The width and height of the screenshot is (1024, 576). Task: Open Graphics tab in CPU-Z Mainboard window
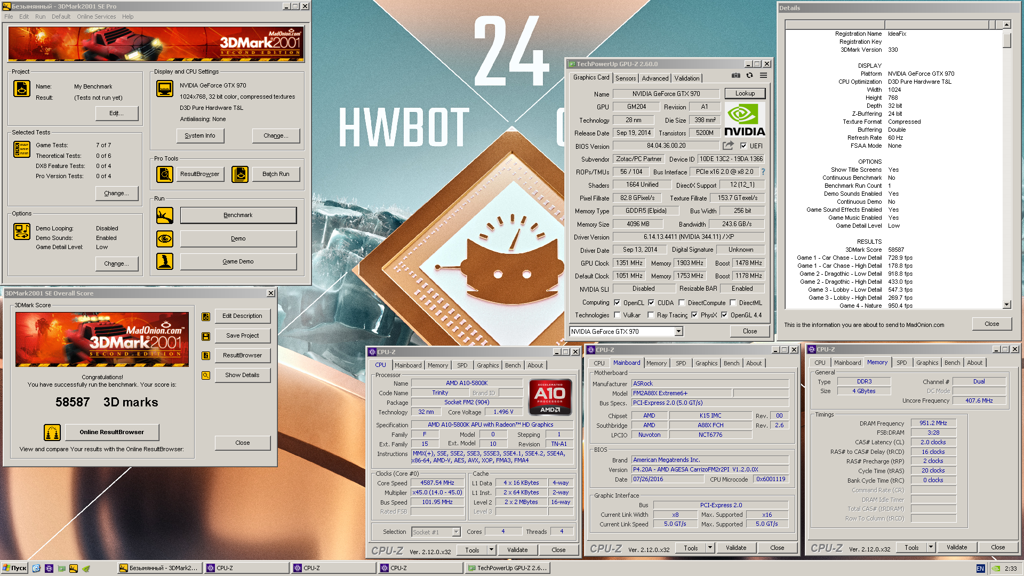[x=707, y=363]
